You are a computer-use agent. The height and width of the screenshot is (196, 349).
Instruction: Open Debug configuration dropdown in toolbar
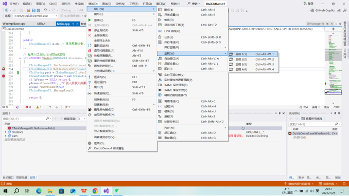[68, 10]
